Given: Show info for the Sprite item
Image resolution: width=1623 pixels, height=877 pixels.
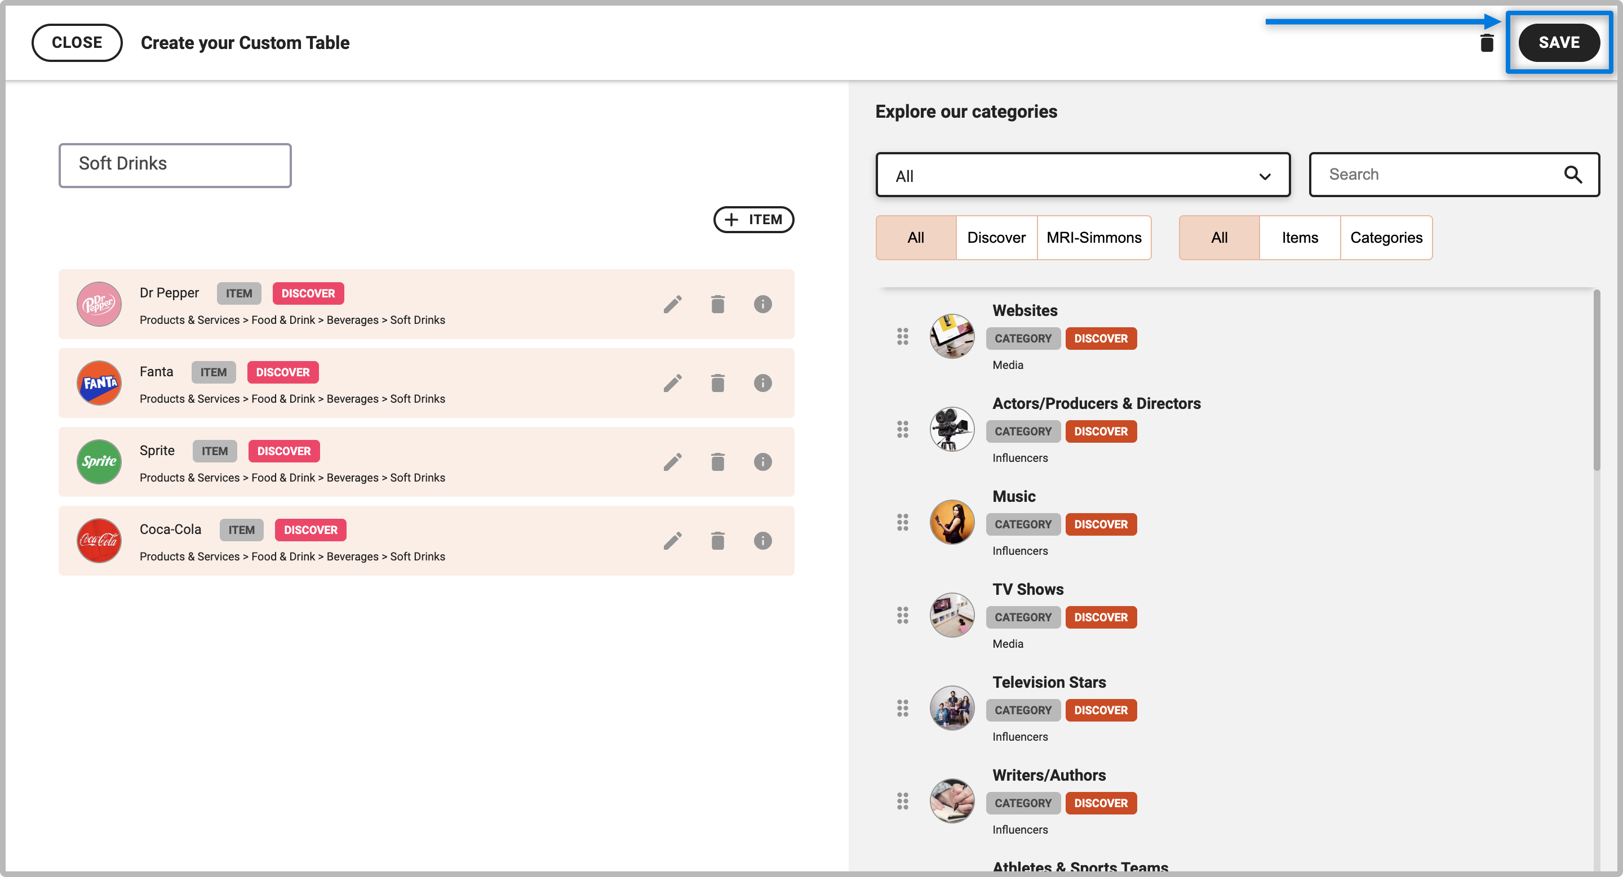Looking at the screenshot, I should pos(762,462).
